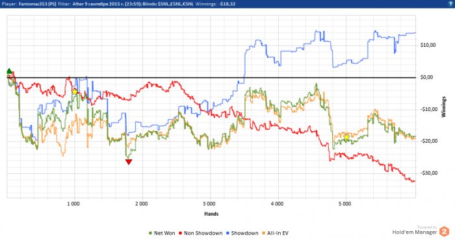This screenshot has width=455, height=239.
Task: Click the -$10,00 y-axis label
Action: coord(429,109)
